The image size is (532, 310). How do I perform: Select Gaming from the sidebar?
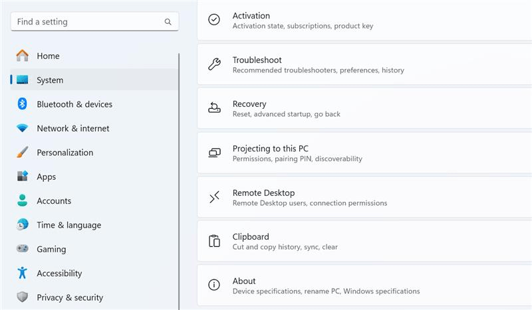[51, 250]
